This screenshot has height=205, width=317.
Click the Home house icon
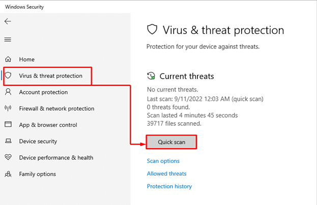pos(8,59)
